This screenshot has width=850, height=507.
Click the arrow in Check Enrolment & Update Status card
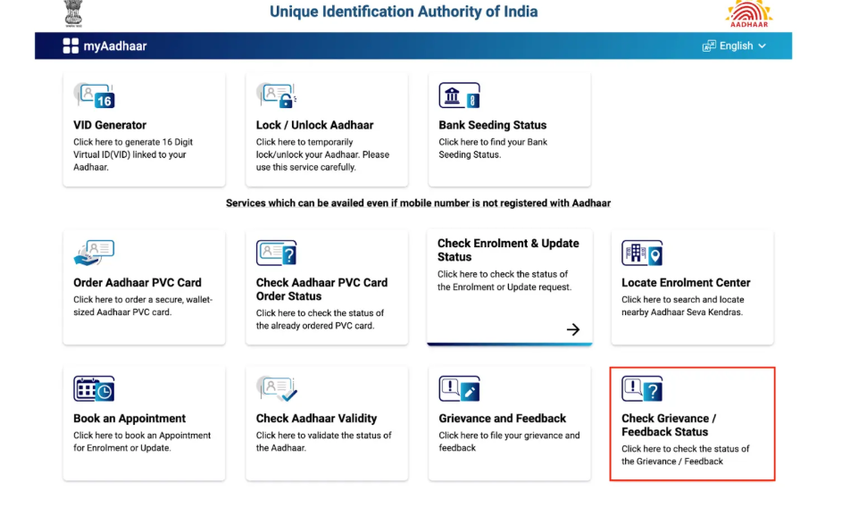[573, 329]
